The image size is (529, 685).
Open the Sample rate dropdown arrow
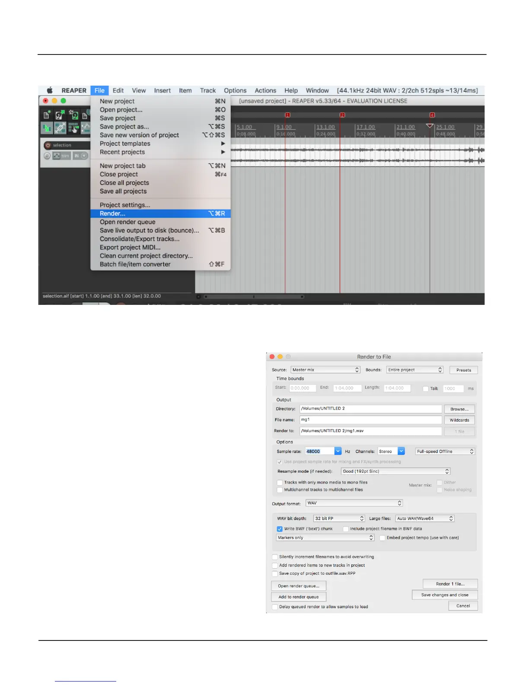[338, 451]
